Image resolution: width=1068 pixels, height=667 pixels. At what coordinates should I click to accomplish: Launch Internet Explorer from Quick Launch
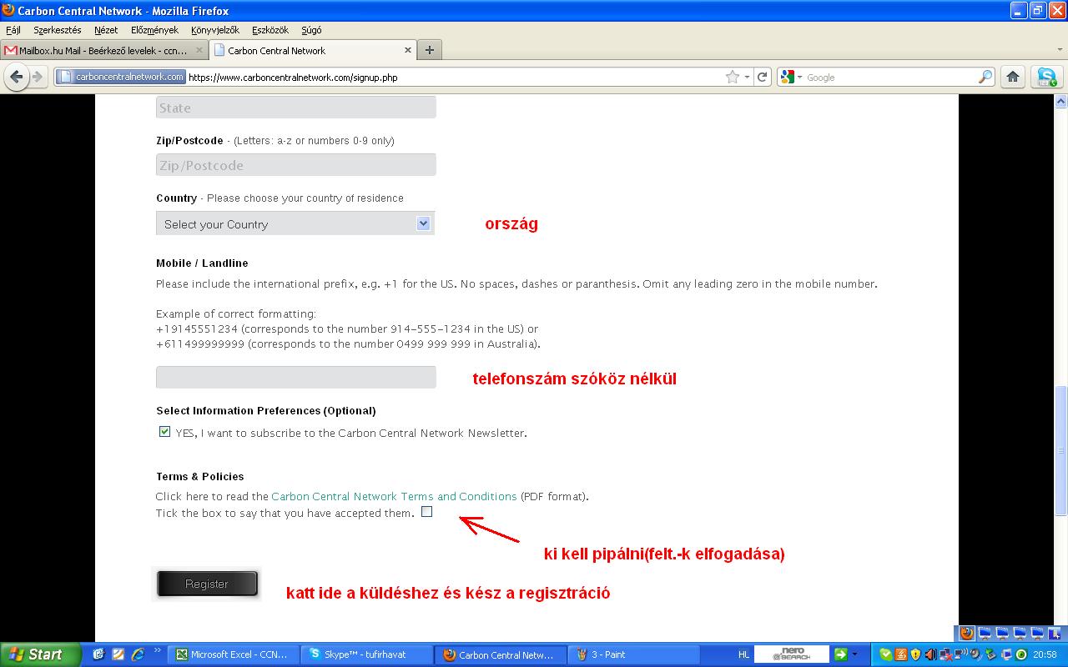tap(137, 654)
